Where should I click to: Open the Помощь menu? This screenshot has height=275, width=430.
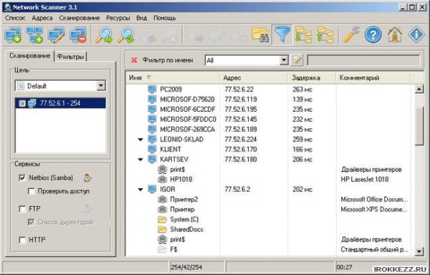(165, 18)
